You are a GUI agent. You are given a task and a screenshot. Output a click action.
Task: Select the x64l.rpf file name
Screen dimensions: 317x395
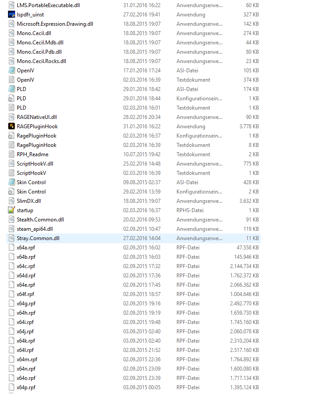click(25, 350)
